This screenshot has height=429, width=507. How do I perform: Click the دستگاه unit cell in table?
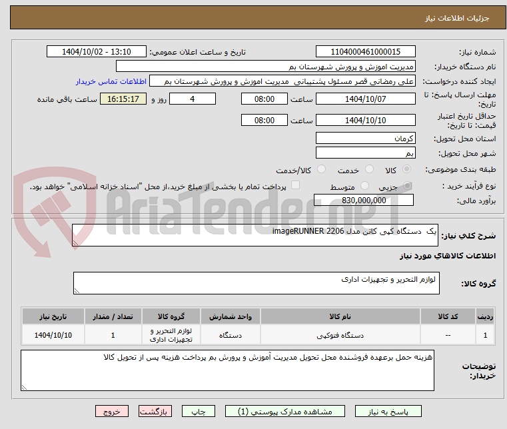[231, 335]
